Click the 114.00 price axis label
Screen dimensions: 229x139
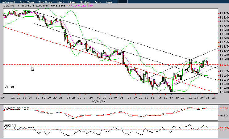coord(225,51)
